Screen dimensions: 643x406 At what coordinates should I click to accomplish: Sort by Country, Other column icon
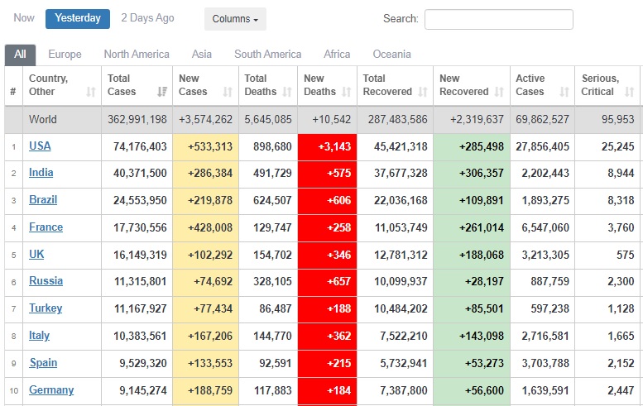pos(91,92)
